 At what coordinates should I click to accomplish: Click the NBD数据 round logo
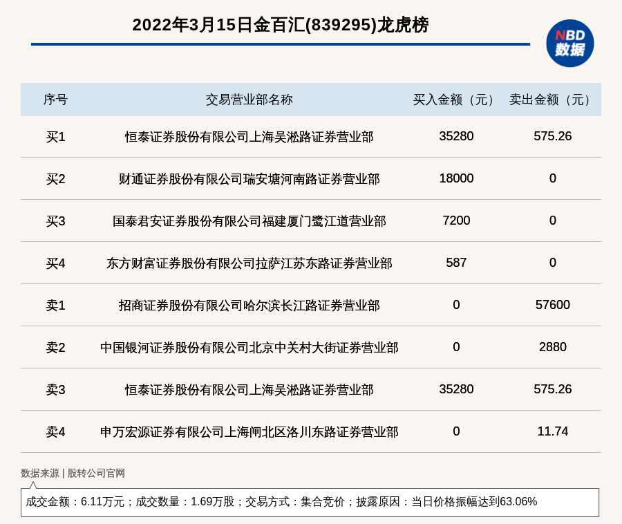[x=569, y=43]
